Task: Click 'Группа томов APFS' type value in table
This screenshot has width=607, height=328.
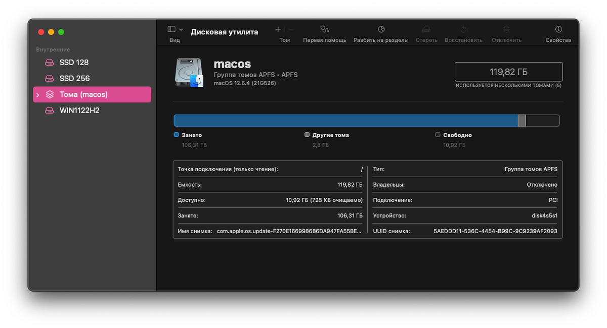Action: pos(531,169)
